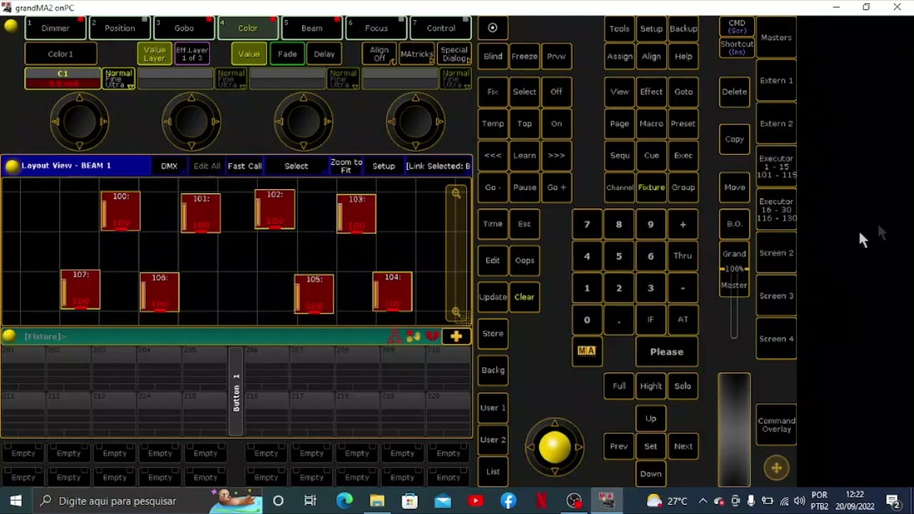Open the MAtricks popup
Screen dimensions: 914x514
coord(416,54)
